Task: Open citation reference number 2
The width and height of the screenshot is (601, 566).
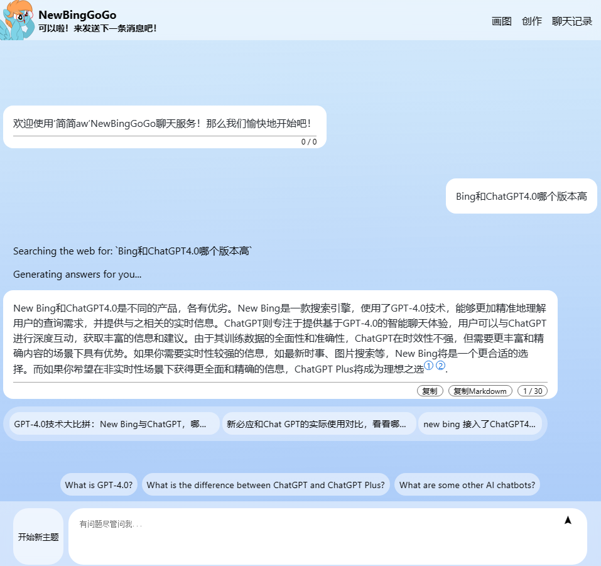Action: pos(440,366)
